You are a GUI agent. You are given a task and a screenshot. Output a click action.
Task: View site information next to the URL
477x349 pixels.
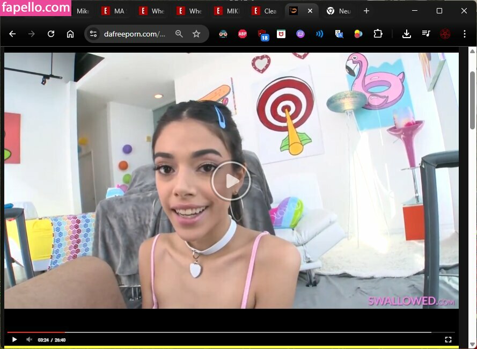point(93,34)
